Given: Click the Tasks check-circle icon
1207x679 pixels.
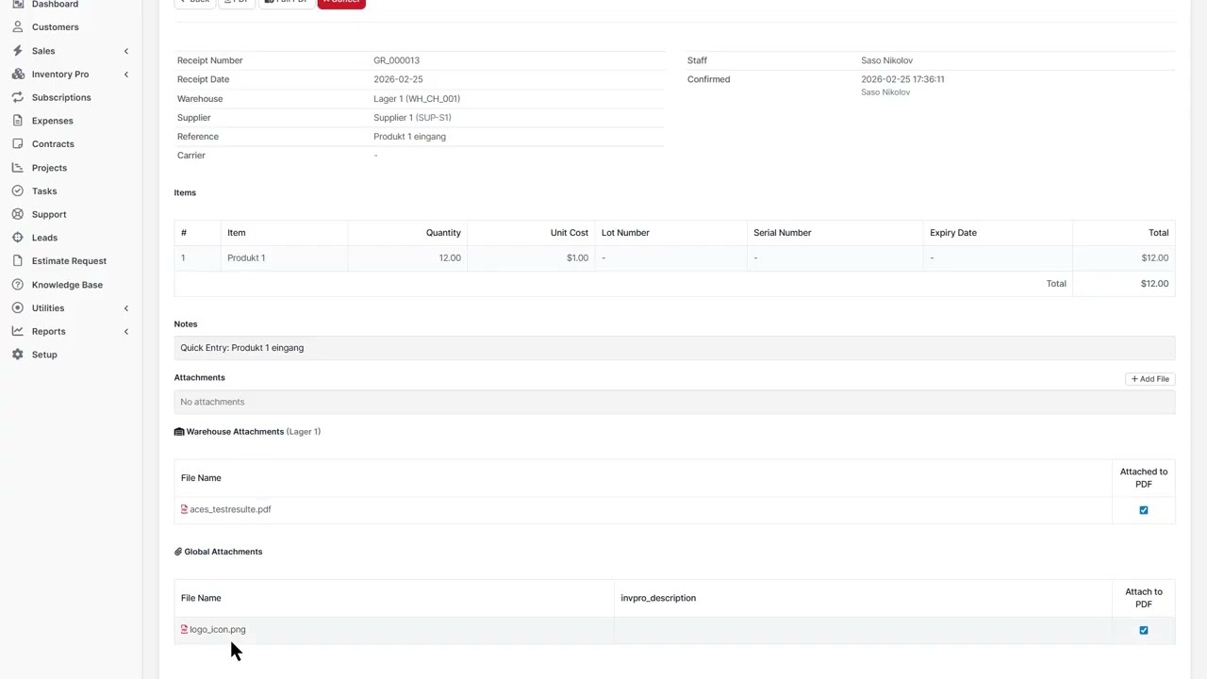Looking at the screenshot, I should (18, 190).
